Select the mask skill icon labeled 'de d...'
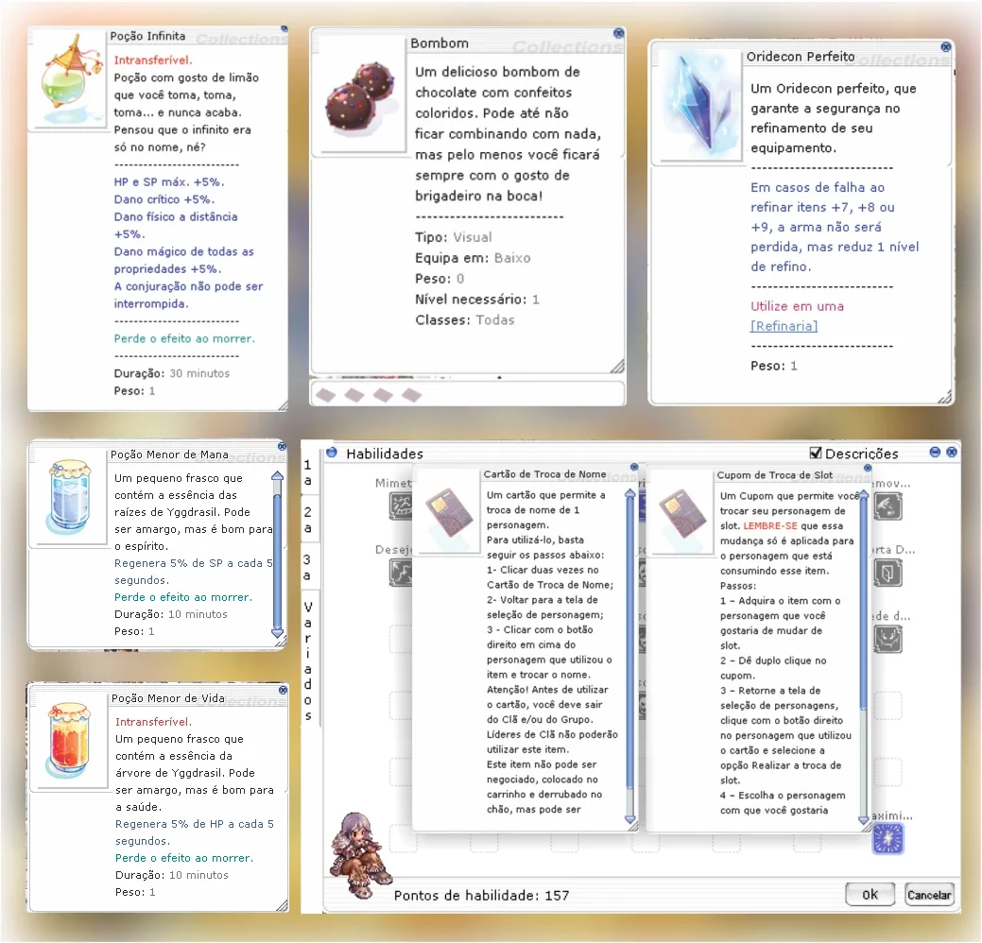 pyautogui.click(x=888, y=640)
